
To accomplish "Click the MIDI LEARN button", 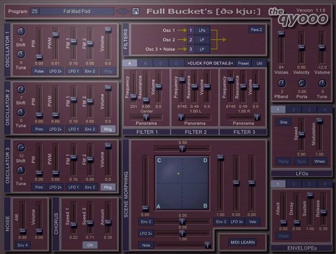I will click(242, 242).
